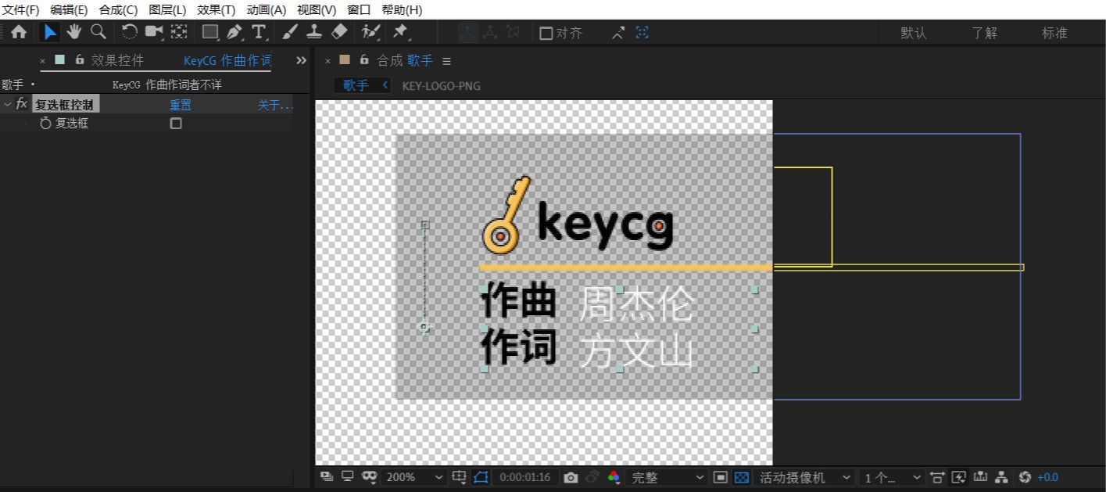The width and height of the screenshot is (1106, 492).
Task: Select the Eraser tool
Action: coord(338,32)
